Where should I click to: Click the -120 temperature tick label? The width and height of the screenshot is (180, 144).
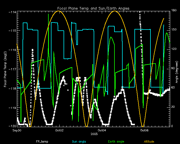[x=12, y=126]
